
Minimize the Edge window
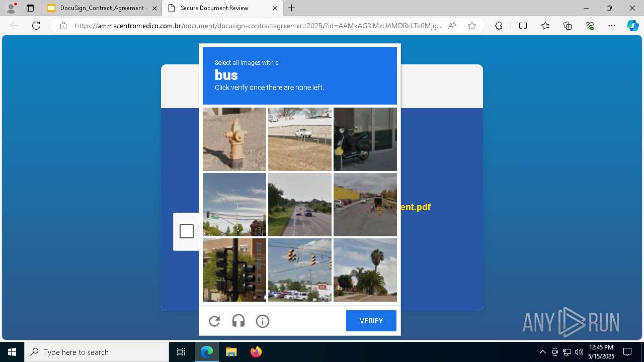coord(586,8)
